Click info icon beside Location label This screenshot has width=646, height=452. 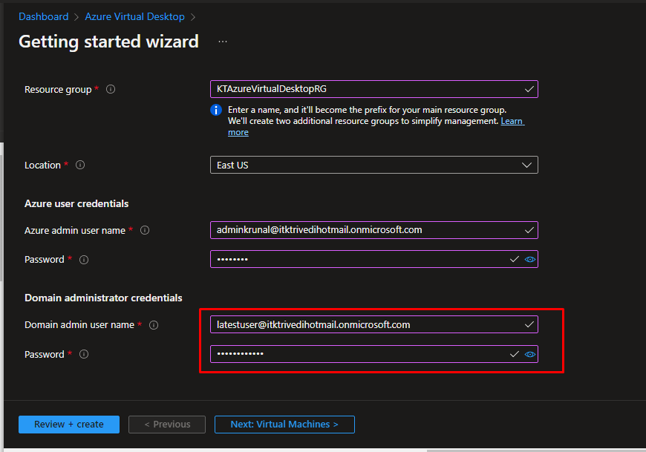[x=80, y=165]
